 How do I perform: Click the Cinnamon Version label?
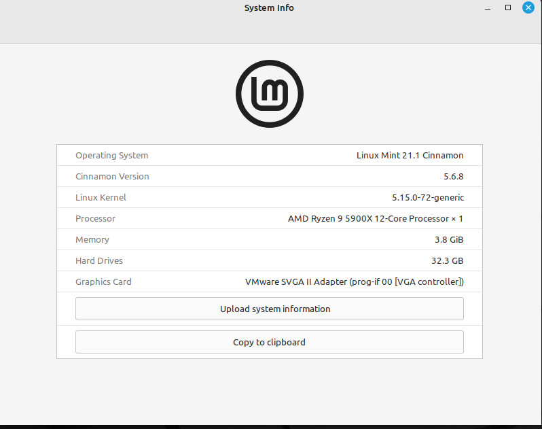112,177
